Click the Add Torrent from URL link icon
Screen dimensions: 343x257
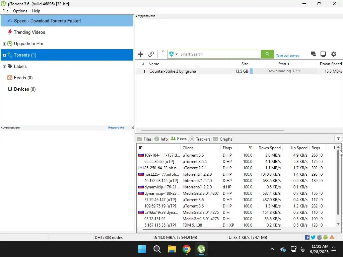coord(151,54)
